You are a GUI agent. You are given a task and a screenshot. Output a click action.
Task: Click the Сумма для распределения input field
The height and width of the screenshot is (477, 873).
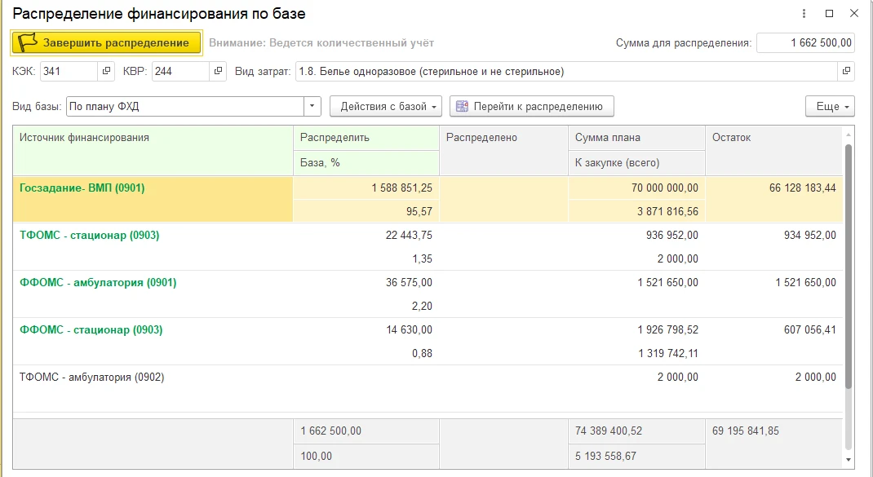pos(805,43)
